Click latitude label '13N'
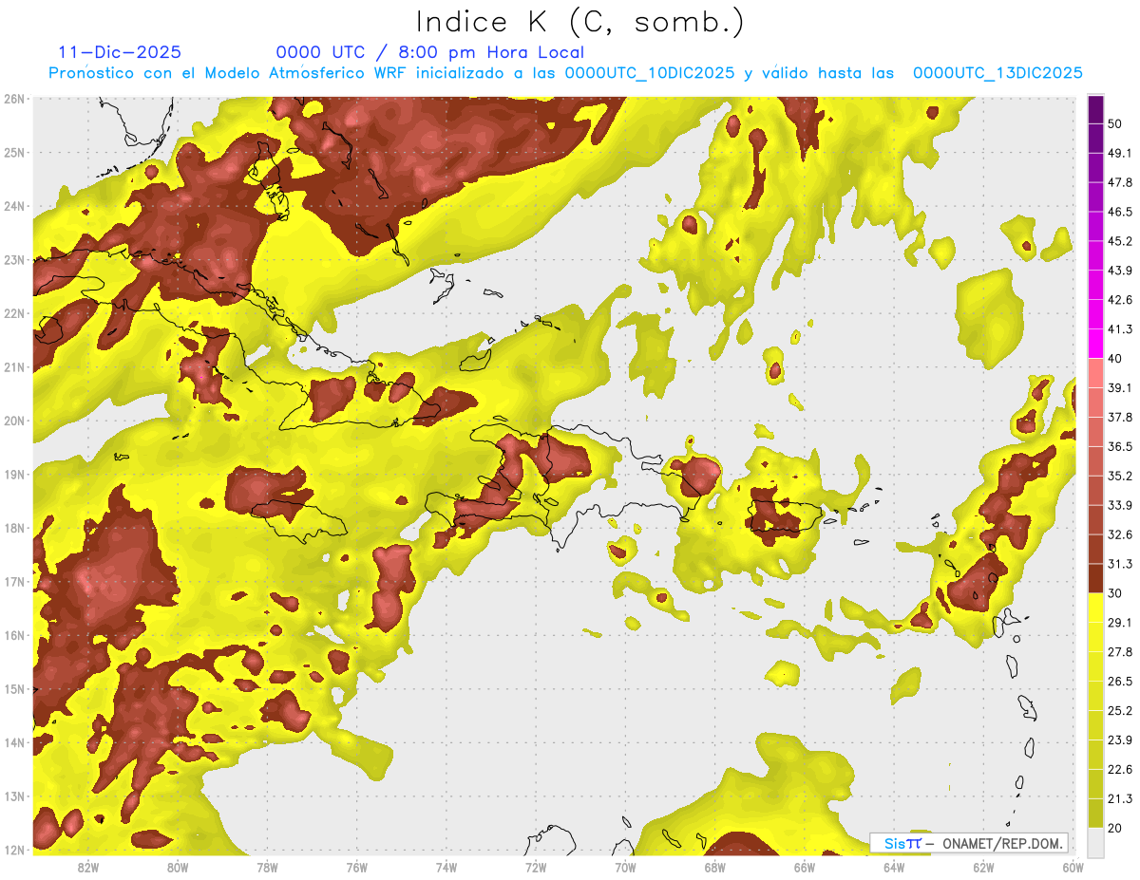 point(14,796)
